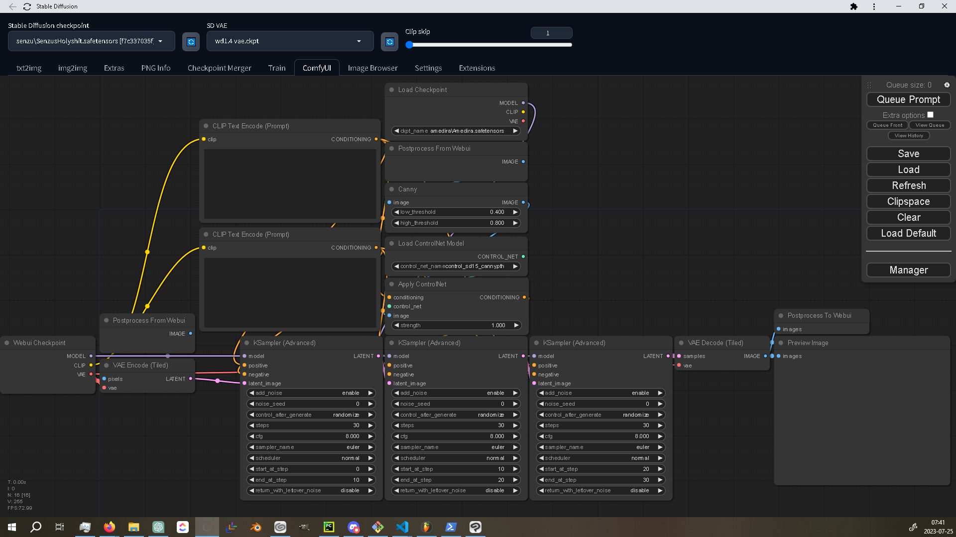Click the Load Default button
This screenshot has height=537, width=956.
[x=908, y=233]
